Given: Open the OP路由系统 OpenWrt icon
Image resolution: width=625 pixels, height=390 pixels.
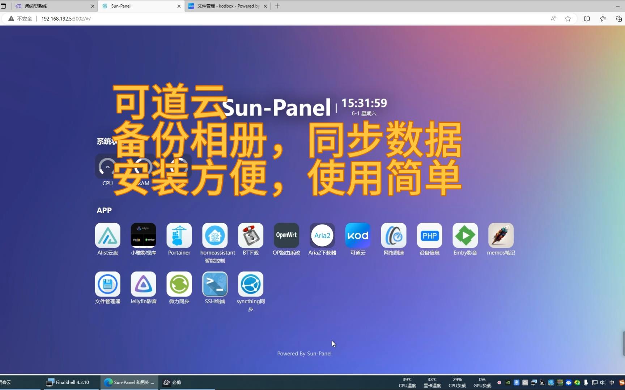Looking at the screenshot, I should coord(286,235).
